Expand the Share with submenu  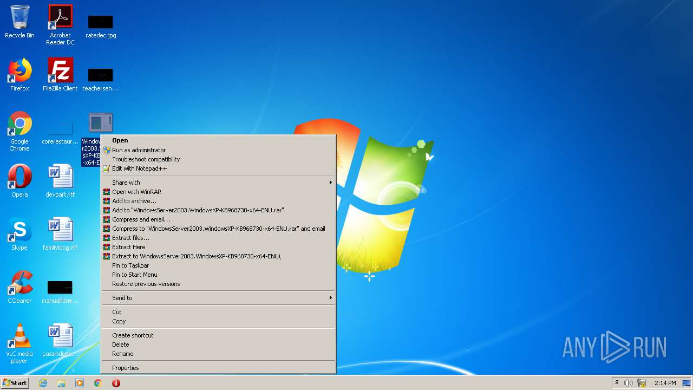pos(219,183)
